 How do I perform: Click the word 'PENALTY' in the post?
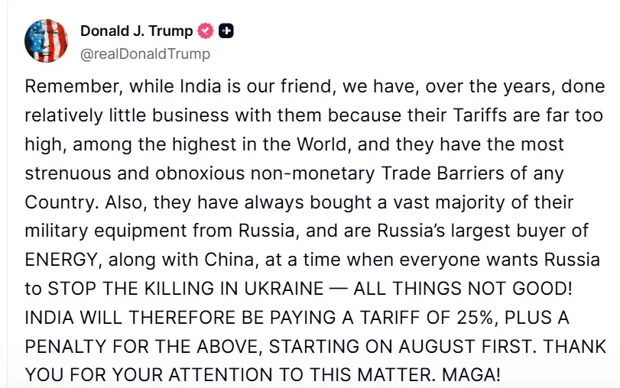[x=66, y=347]
